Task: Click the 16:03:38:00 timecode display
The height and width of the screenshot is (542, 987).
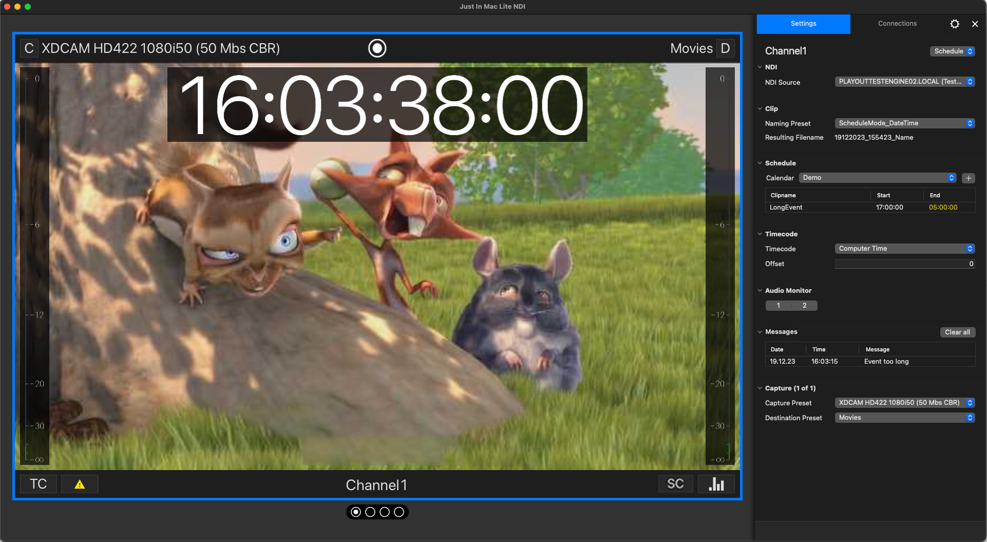Action: (x=377, y=105)
